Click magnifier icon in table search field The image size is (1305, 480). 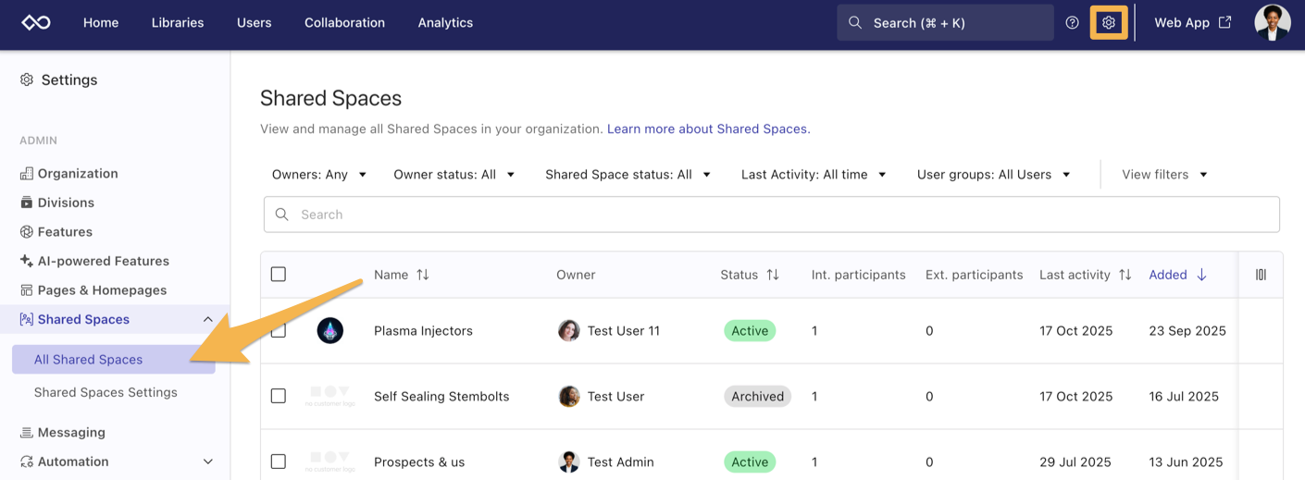(x=282, y=214)
